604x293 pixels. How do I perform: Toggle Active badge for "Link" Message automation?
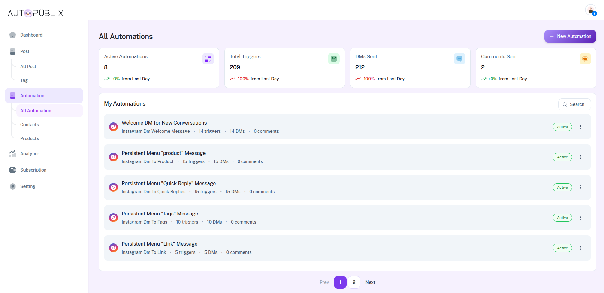[x=562, y=248]
